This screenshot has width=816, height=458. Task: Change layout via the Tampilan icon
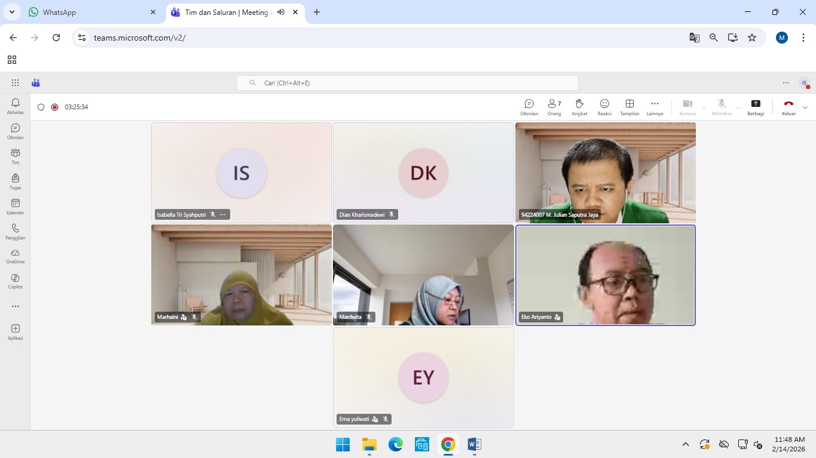pyautogui.click(x=629, y=107)
